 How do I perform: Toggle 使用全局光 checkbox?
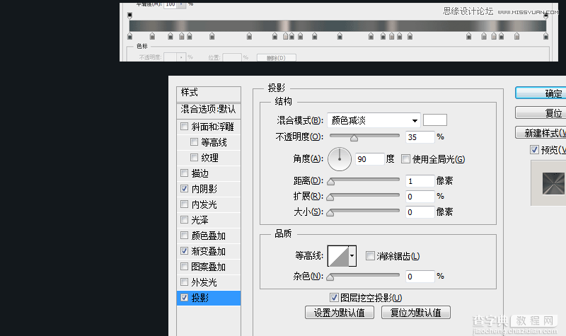coord(406,159)
